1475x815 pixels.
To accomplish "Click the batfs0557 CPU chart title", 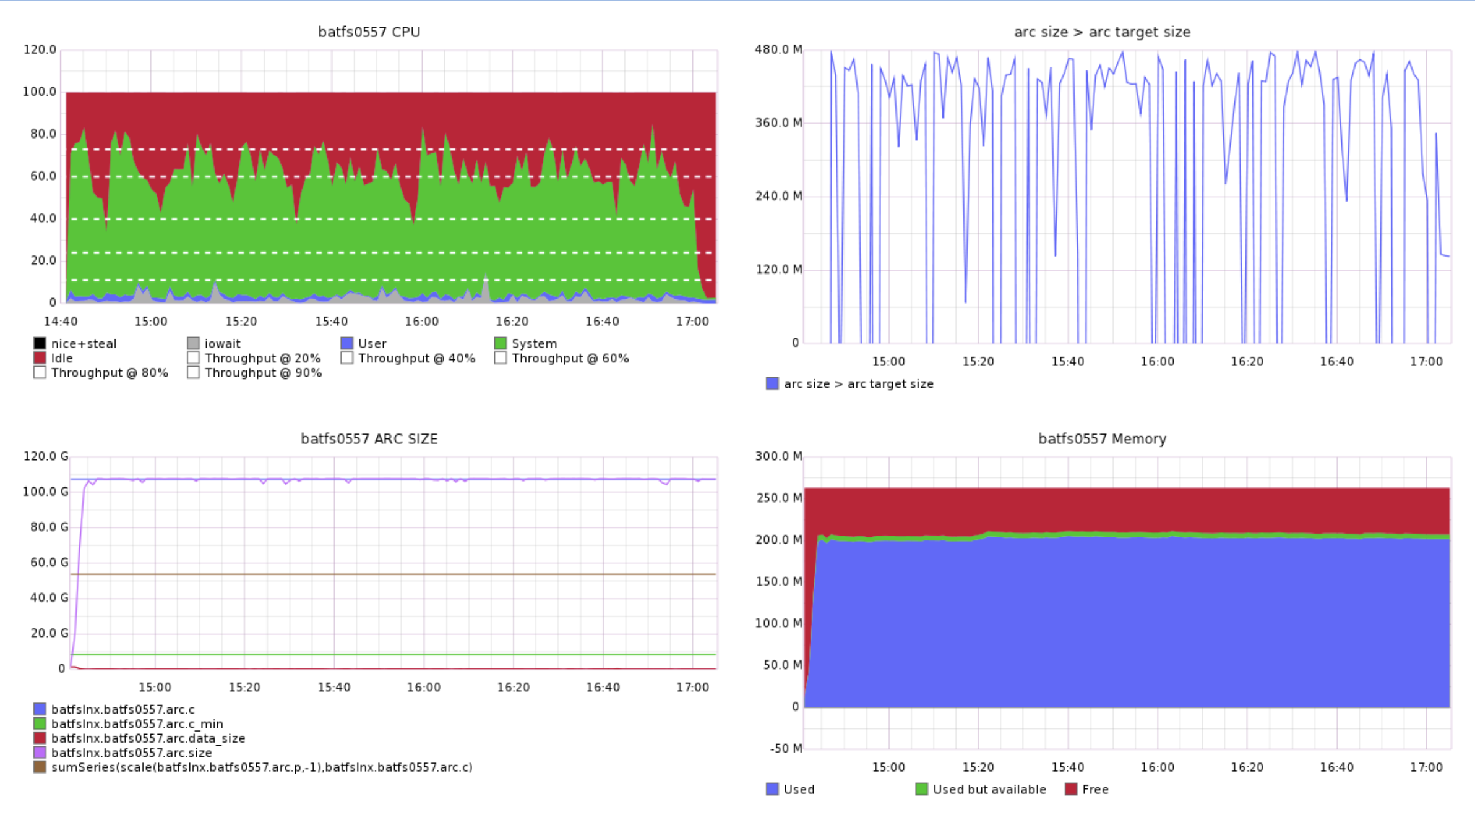I will pyautogui.click(x=369, y=32).
